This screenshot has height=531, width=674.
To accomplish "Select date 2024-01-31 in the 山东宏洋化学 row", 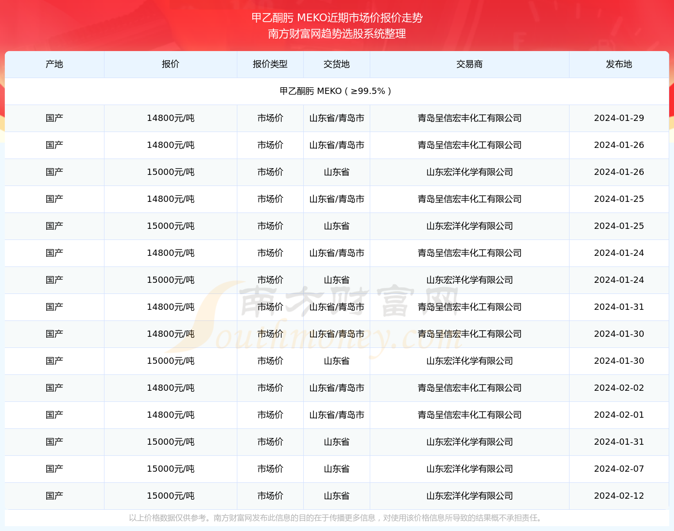I will (619, 442).
